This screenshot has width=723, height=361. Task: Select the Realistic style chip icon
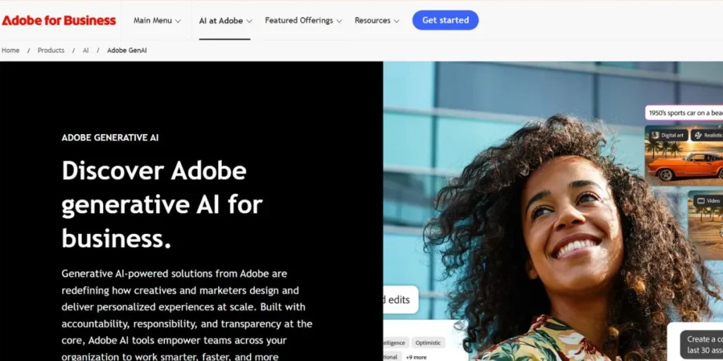[x=698, y=135]
